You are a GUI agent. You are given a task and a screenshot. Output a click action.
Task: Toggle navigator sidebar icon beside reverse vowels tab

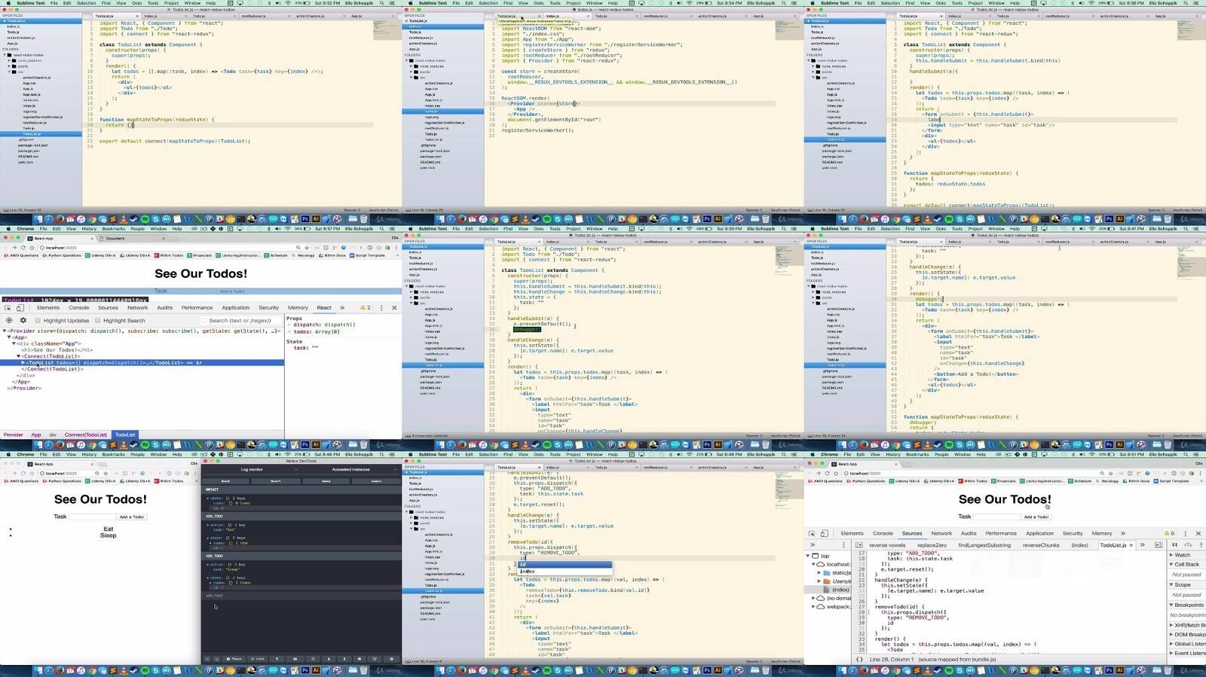point(859,544)
